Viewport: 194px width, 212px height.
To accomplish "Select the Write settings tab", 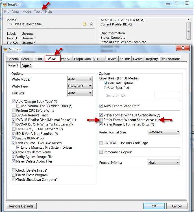I will 53,59.
